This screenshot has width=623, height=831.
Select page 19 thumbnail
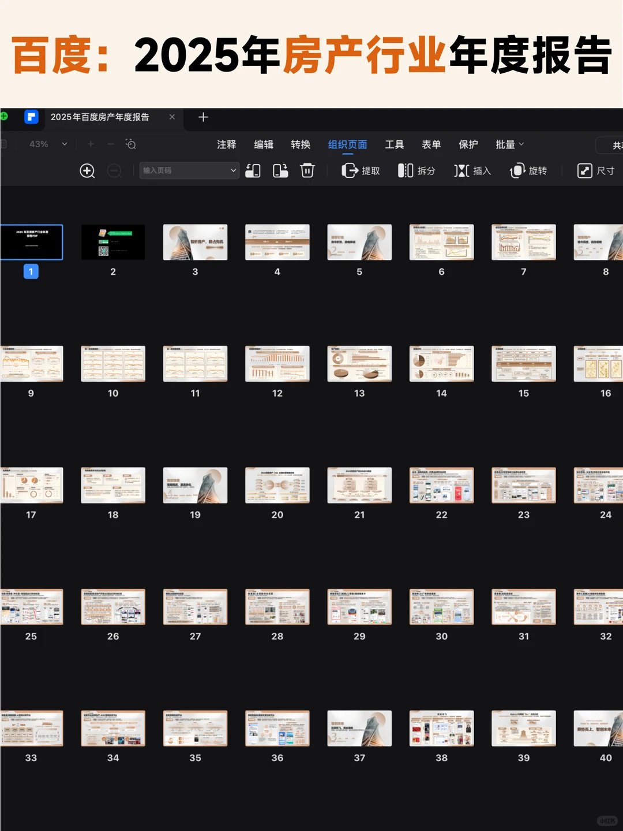click(195, 485)
